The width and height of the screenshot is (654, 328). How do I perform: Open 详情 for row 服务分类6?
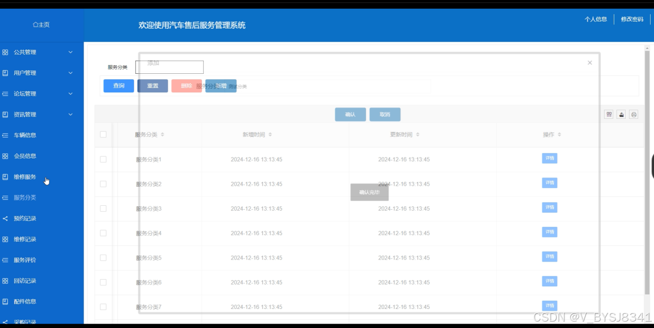click(549, 281)
